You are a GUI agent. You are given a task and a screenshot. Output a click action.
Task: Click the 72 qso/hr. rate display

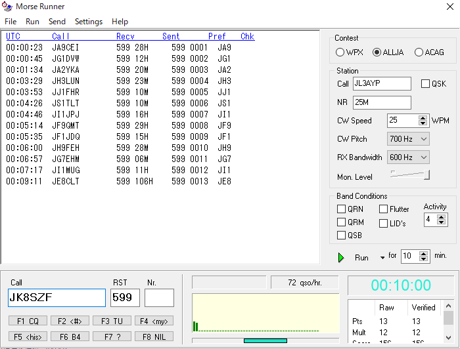tap(305, 283)
